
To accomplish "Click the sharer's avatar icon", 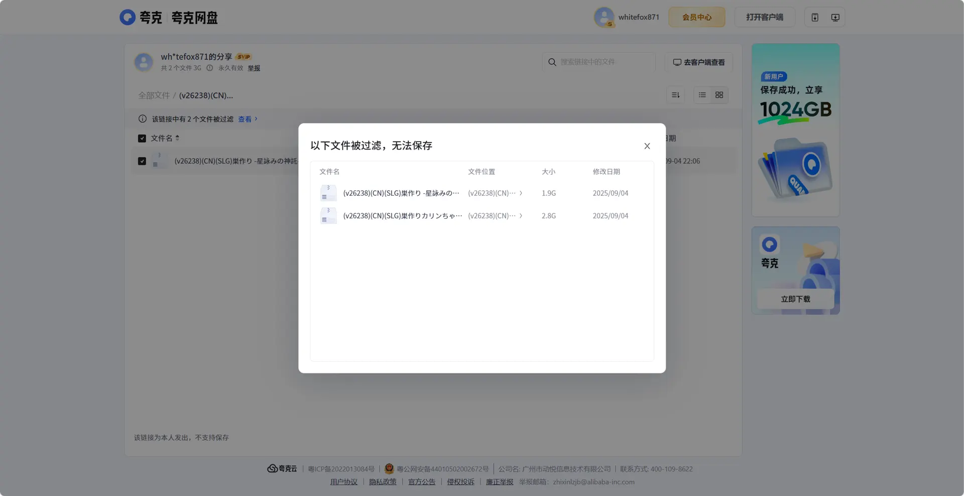I will pos(144,62).
